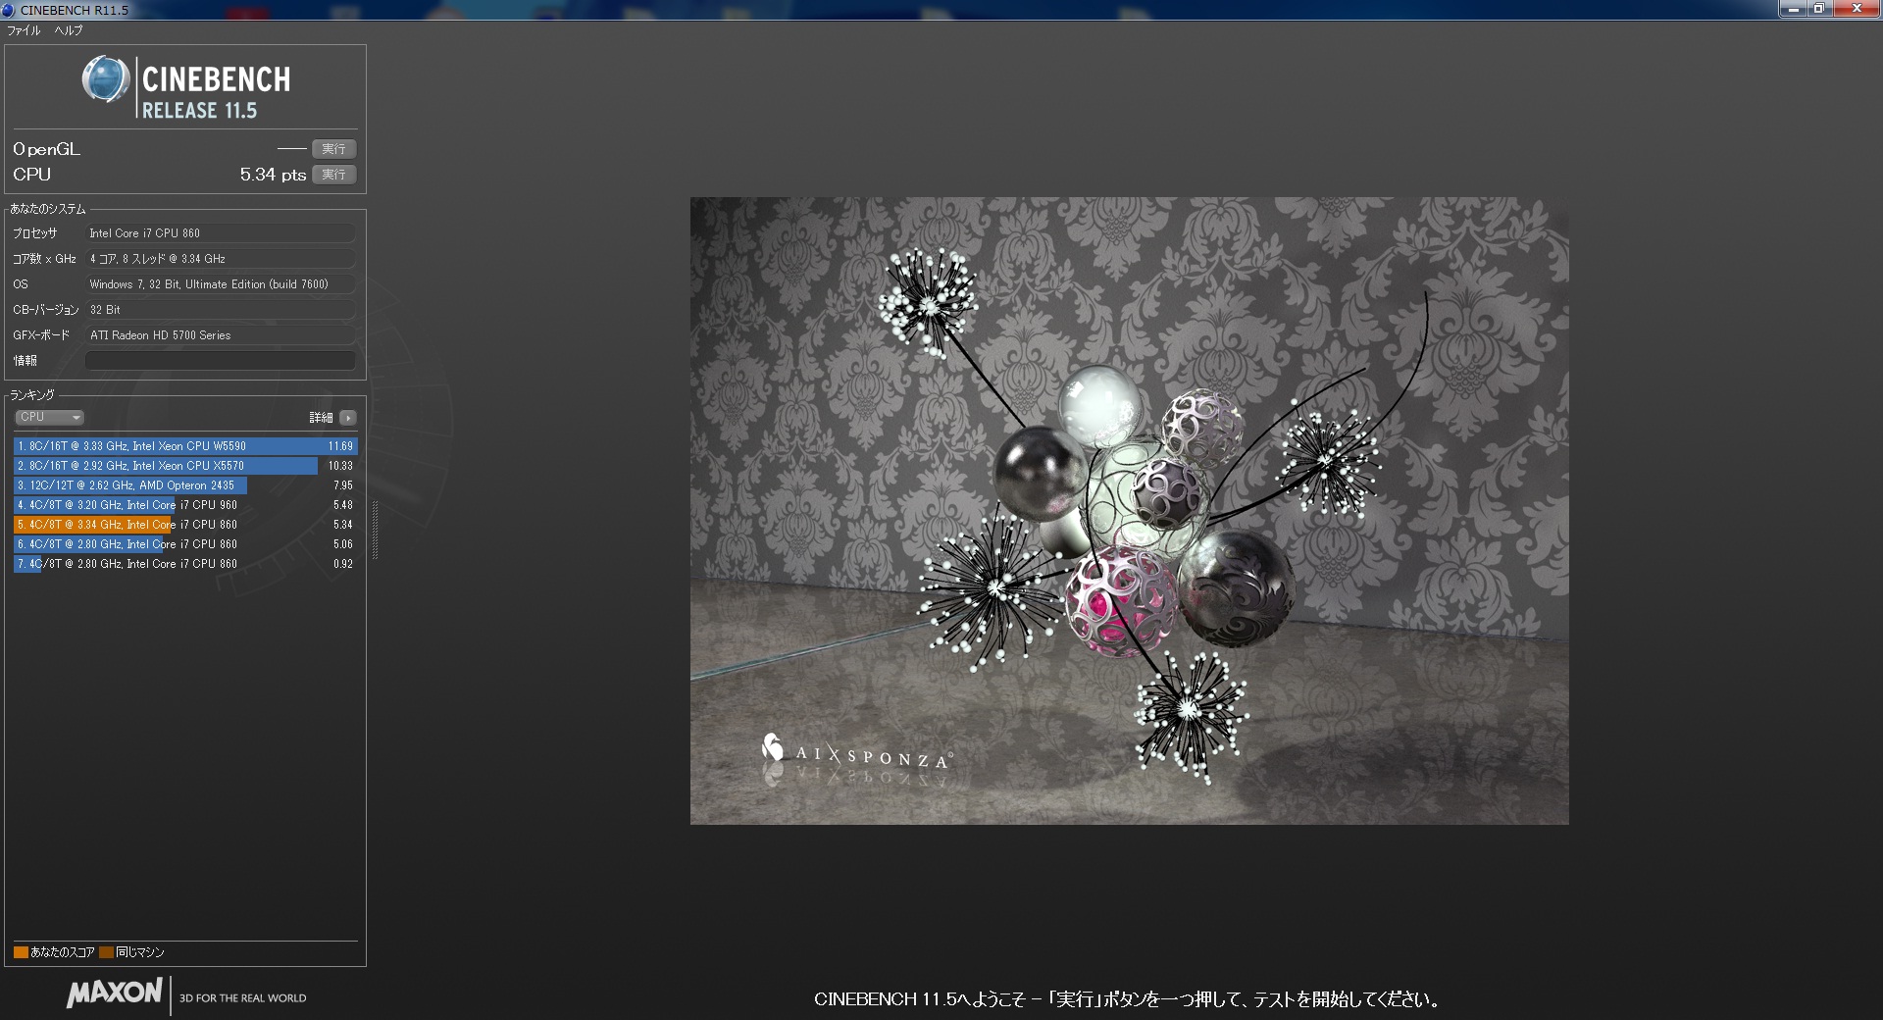
Task: Select the Intel Xeon CPU X5570 ranking row
Action: click(185, 466)
